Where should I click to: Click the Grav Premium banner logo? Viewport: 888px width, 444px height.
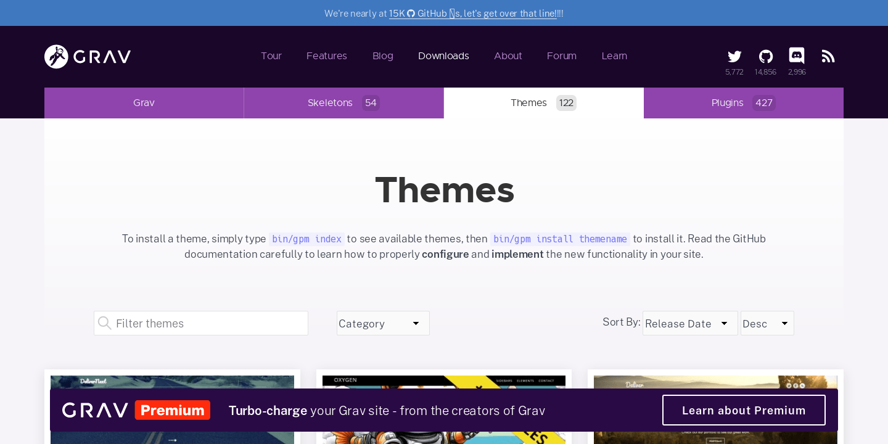[136, 410]
